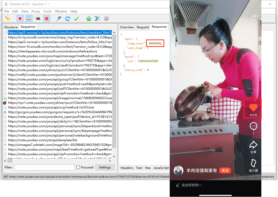Click the green basket Purchase icon

(89, 19)
